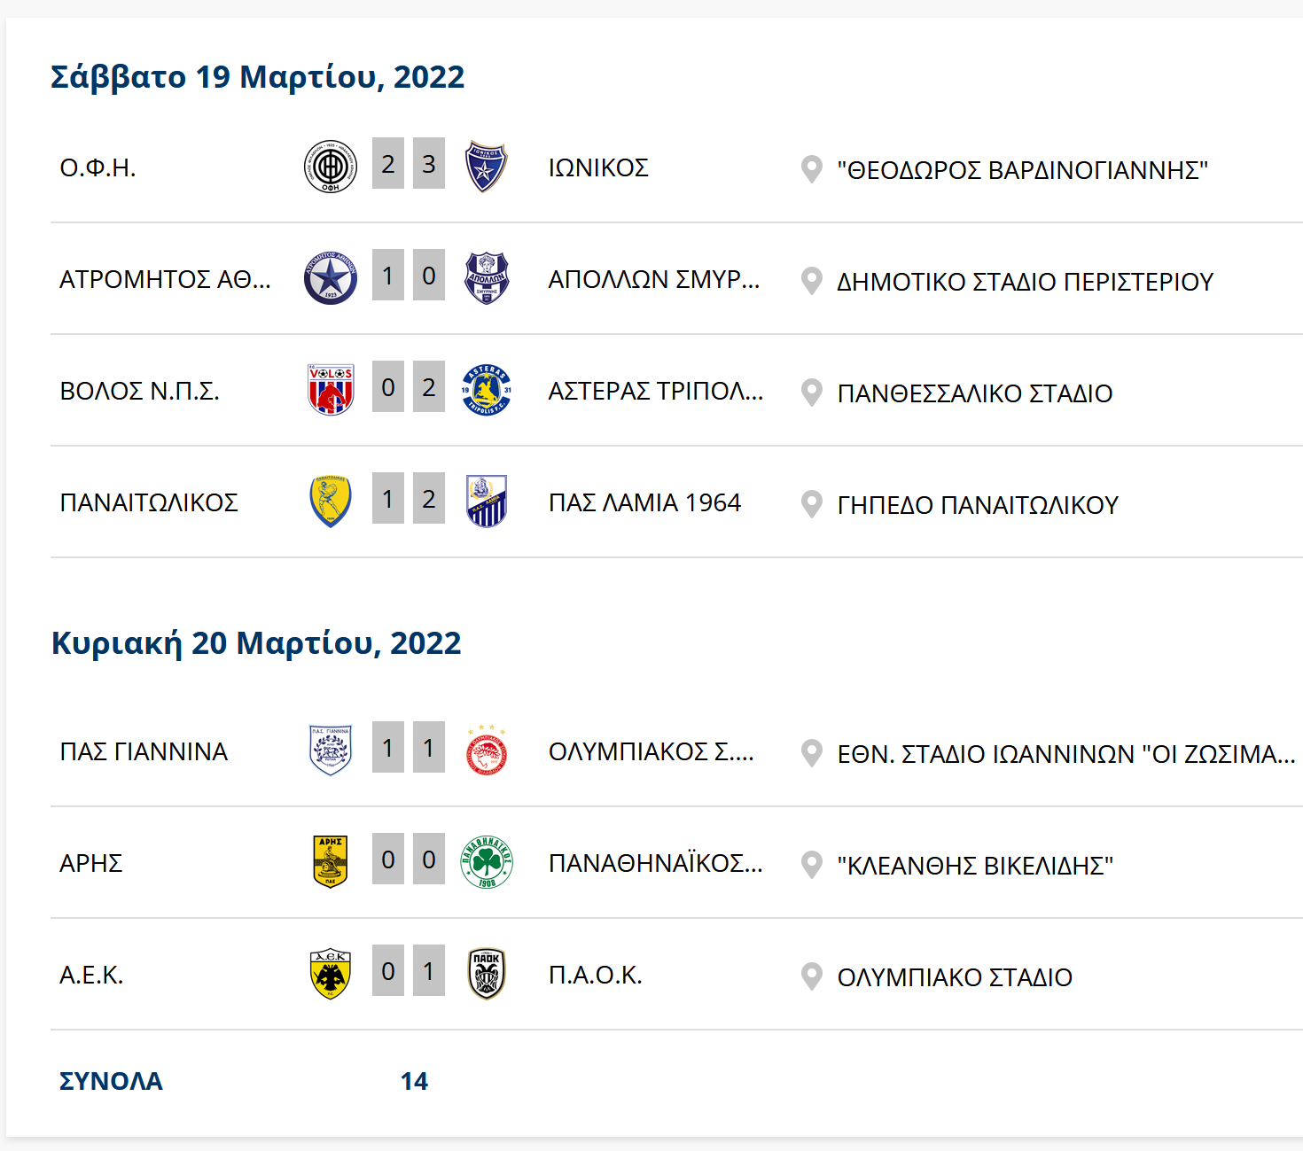Click the Panathinaikos shamrock logo

tap(486, 862)
